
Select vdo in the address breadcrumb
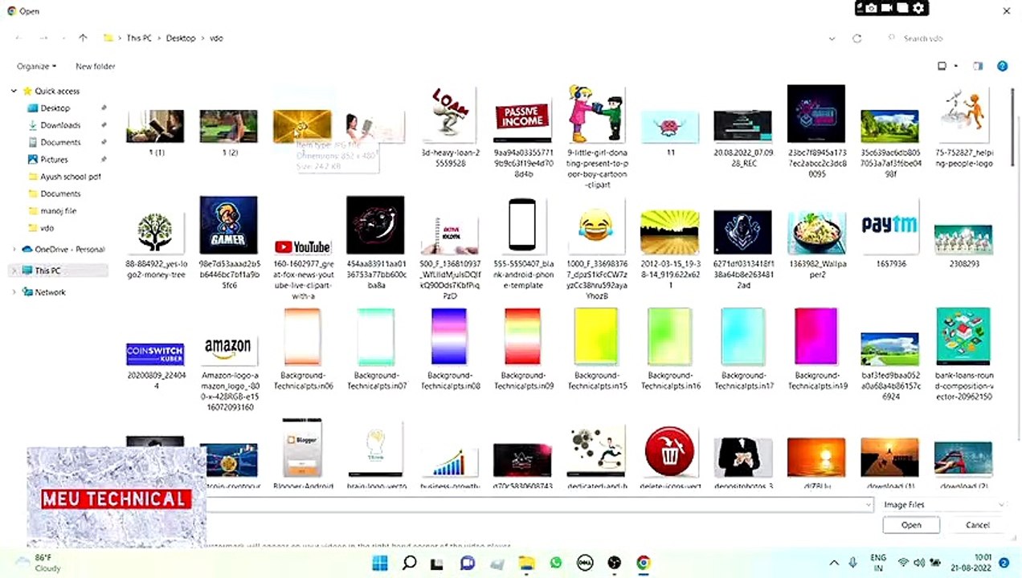point(216,38)
